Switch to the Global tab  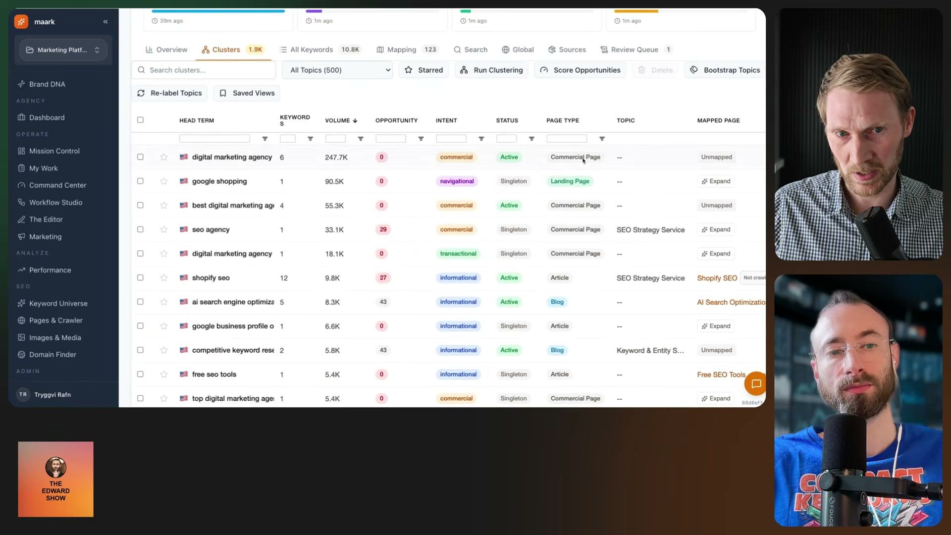point(518,50)
